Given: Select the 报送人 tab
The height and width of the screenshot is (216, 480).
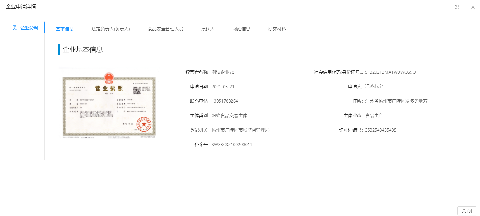Looking at the screenshot, I should click(208, 29).
